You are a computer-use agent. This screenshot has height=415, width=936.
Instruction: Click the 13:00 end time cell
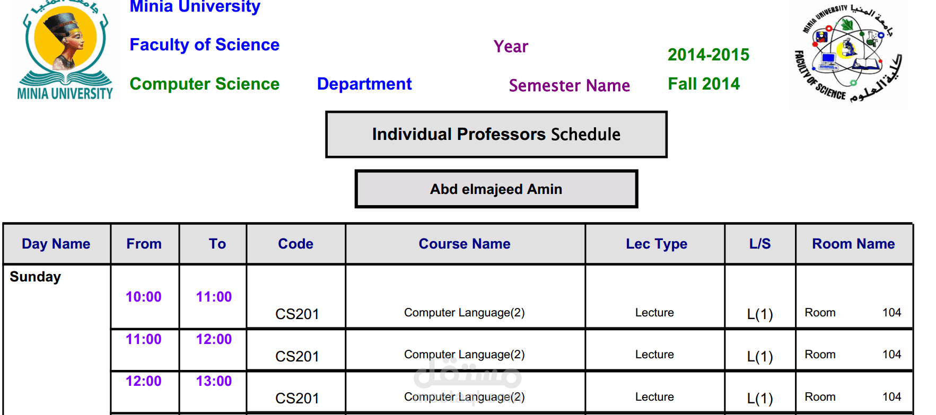[214, 381]
